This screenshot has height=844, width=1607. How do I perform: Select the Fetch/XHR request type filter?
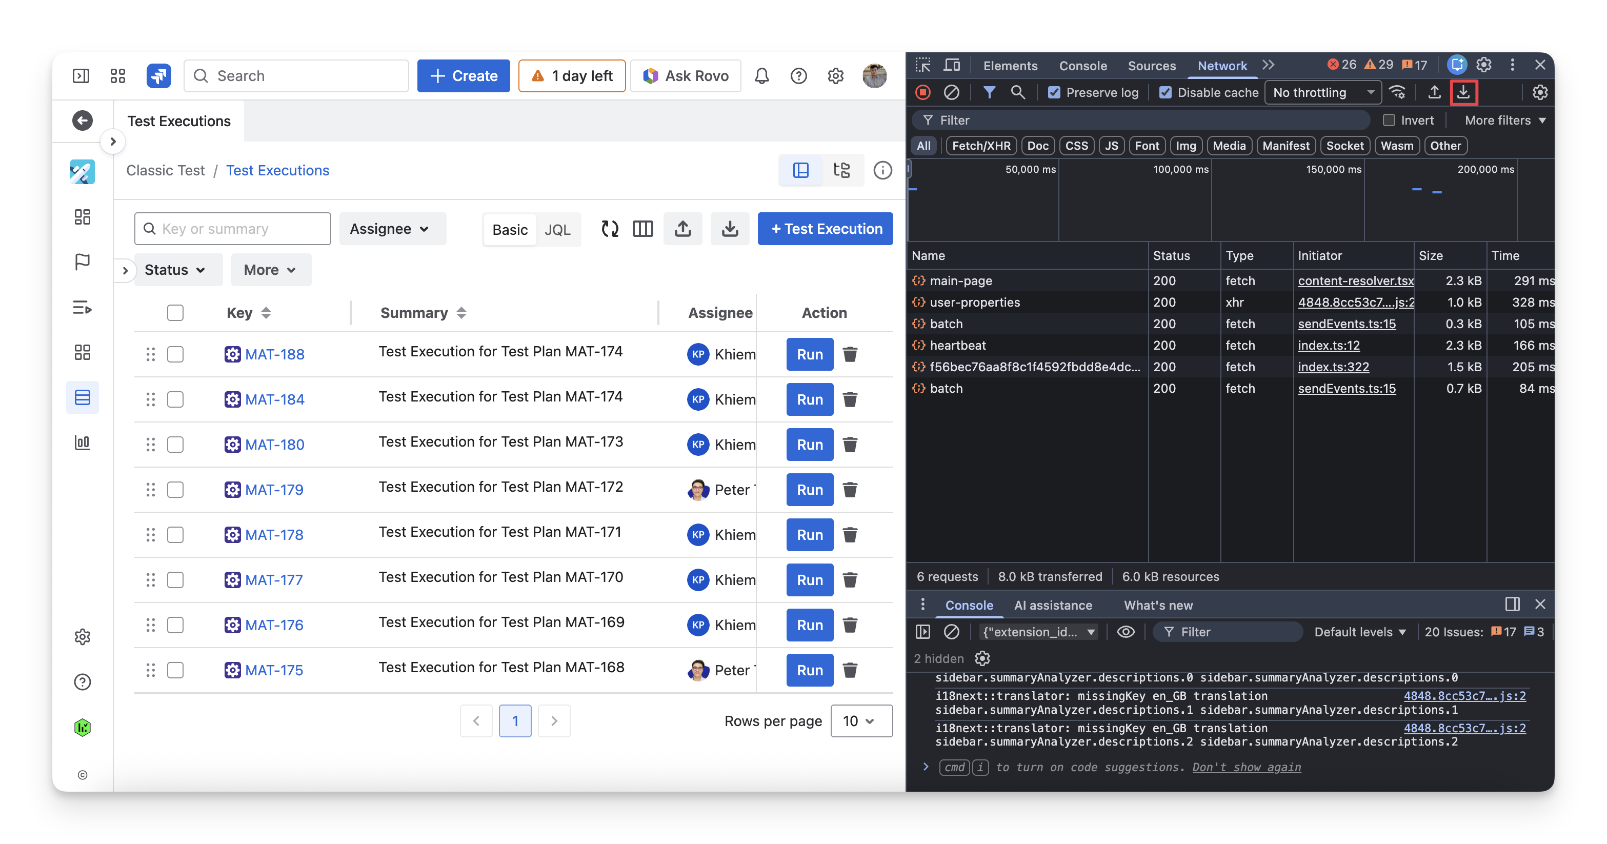981,145
